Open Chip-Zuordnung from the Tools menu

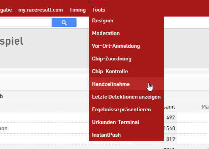click(126, 59)
